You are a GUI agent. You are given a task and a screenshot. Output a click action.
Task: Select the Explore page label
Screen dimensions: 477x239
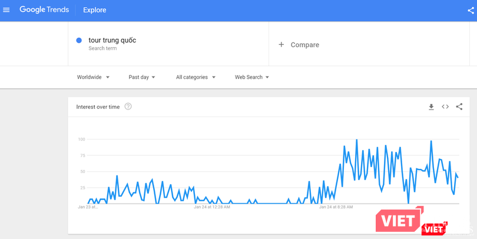click(x=94, y=10)
